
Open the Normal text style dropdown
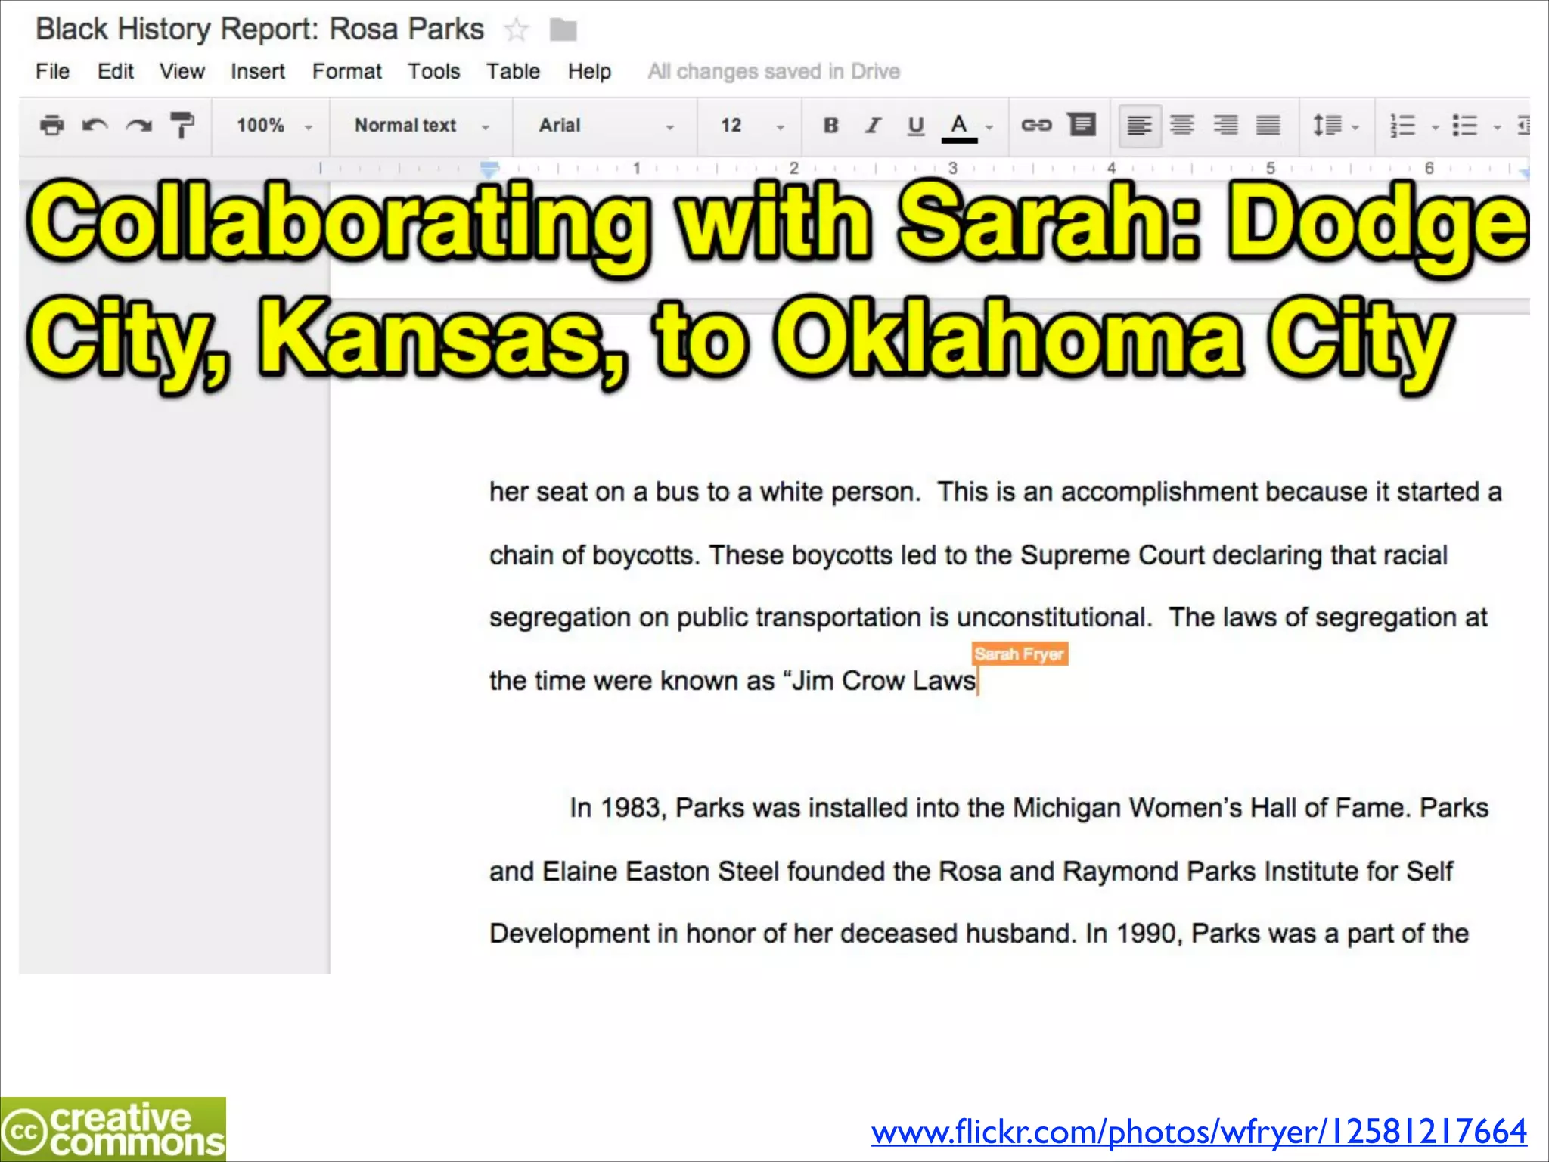[x=421, y=126]
